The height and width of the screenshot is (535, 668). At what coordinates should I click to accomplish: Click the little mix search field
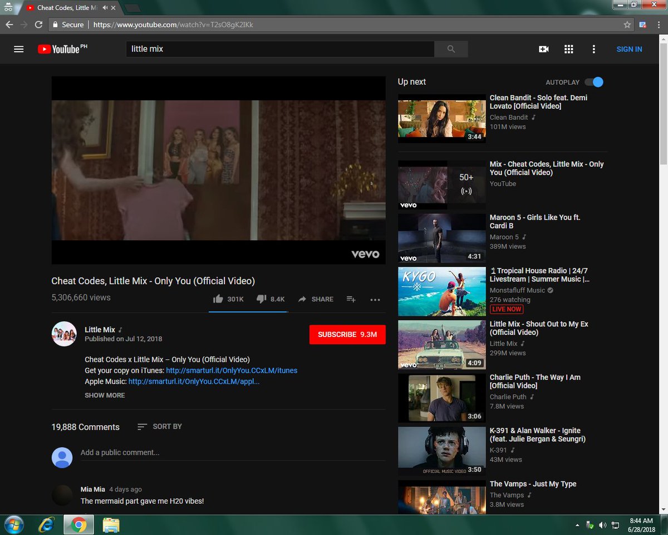pyautogui.click(x=280, y=49)
